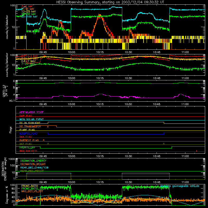This screenshot has height=208, width=208.
Task: Select the DECIMATION_ENERGY legend label
Action: 33,161
